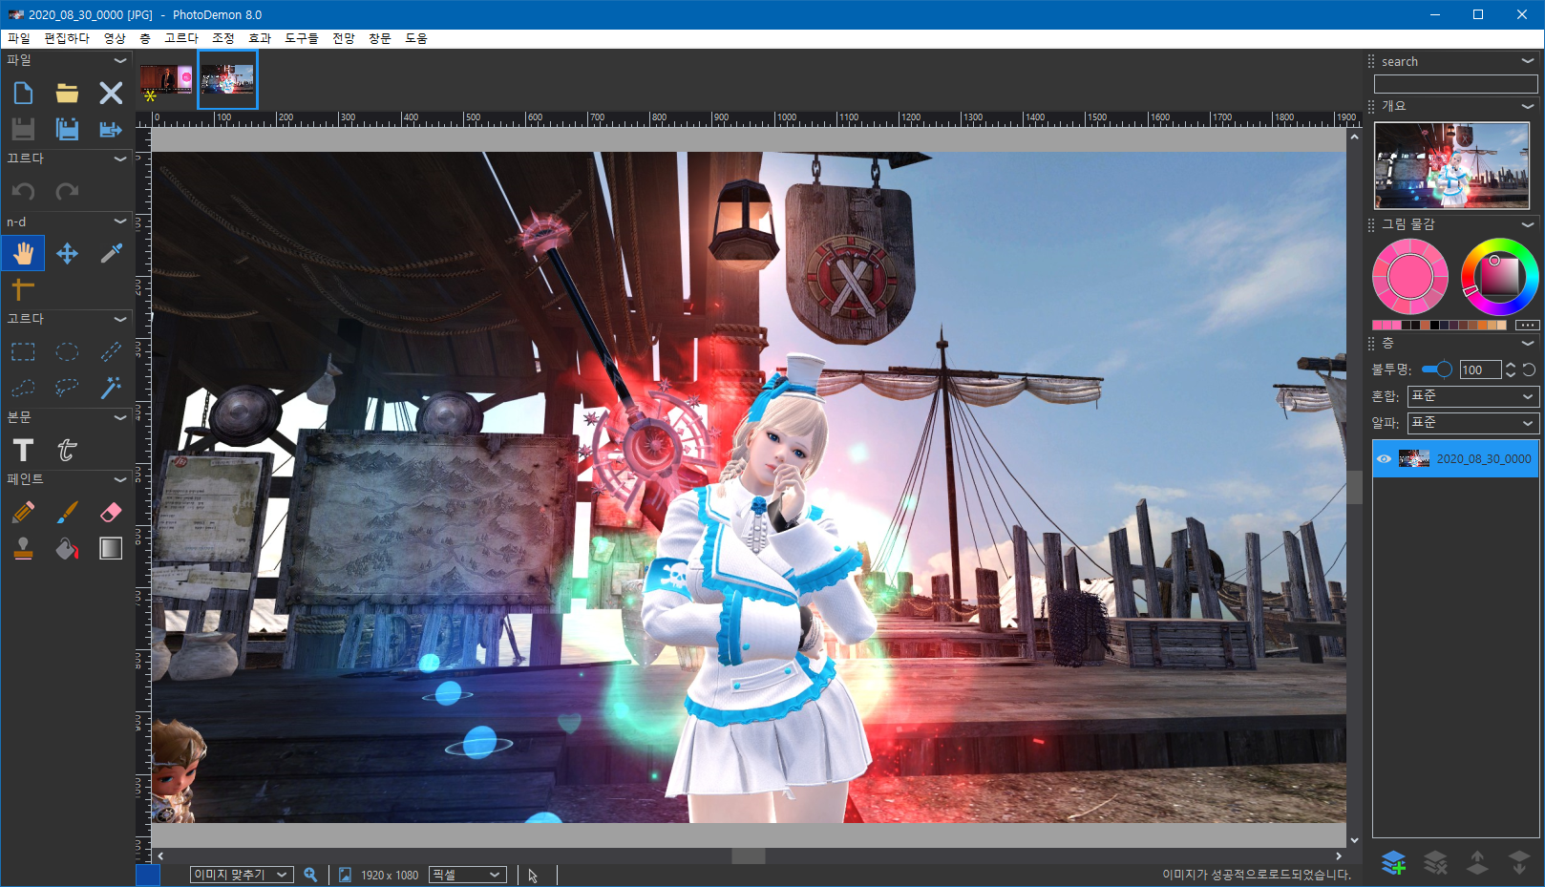
Task: Select the rectangular selection tool
Action: (23, 351)
